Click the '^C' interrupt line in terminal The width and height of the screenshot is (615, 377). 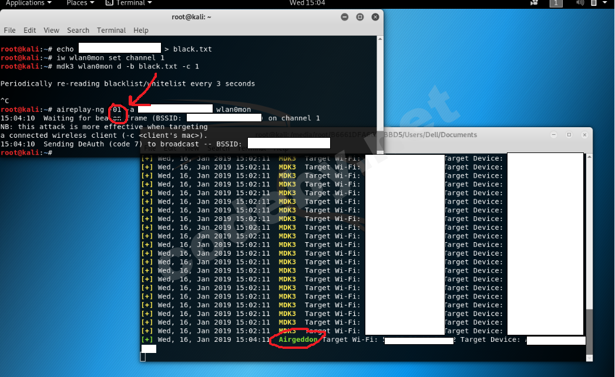[x=5, y=101]
